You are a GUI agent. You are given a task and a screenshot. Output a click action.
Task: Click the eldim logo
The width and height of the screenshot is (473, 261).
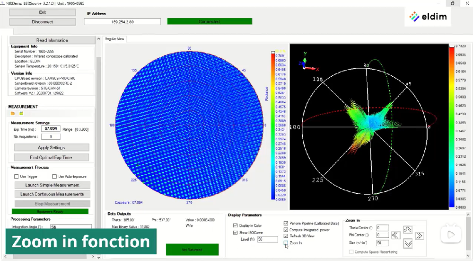click(x=429, y=17)
